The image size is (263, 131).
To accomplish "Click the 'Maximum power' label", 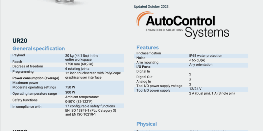I will click(25, 83).
